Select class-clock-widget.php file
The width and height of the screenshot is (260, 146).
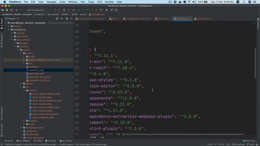(x=45, y=107)
